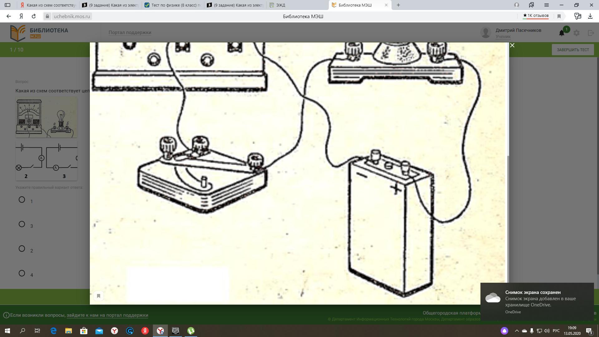Close the enlarged circuit image overlay
The image size is (599, 337).
click(512, 46)
